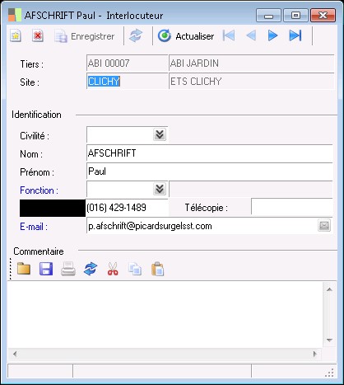Image resolution: width=344 pixels, height=385 pixels.
Task: Click the cut scissors icon
Action: 113,269
